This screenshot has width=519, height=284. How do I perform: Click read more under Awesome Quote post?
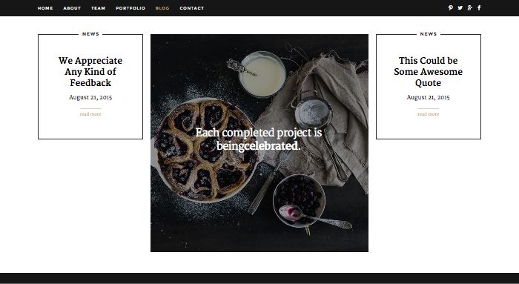point(428,114)
